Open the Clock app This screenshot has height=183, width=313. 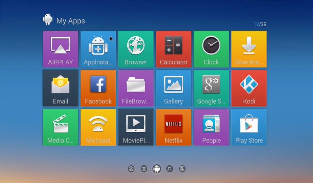click(211, 49)
